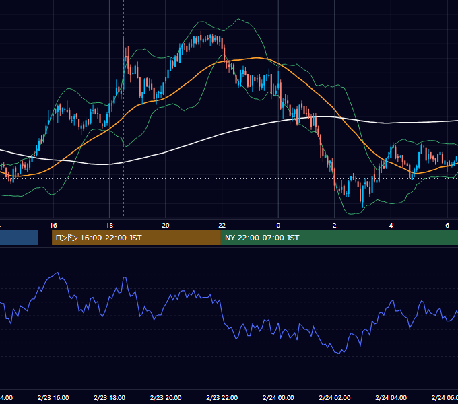Screen dimensions: 458x404
Task: Click the '2/23 22:00' date label
Action: coord(222,397)
